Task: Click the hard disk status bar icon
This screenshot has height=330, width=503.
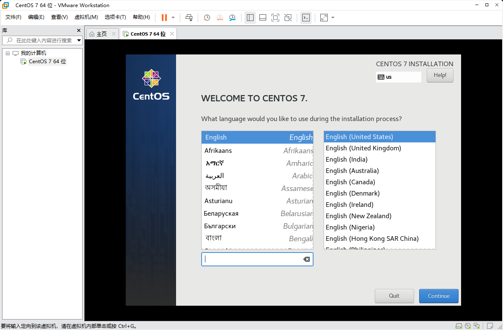Action: 459,326
